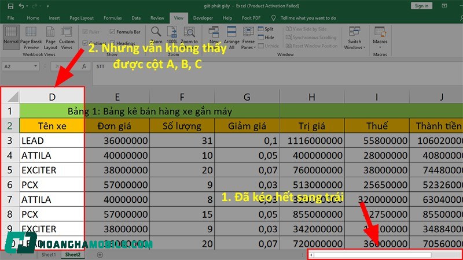Switch to Sheet1 tab

[49, 255]
